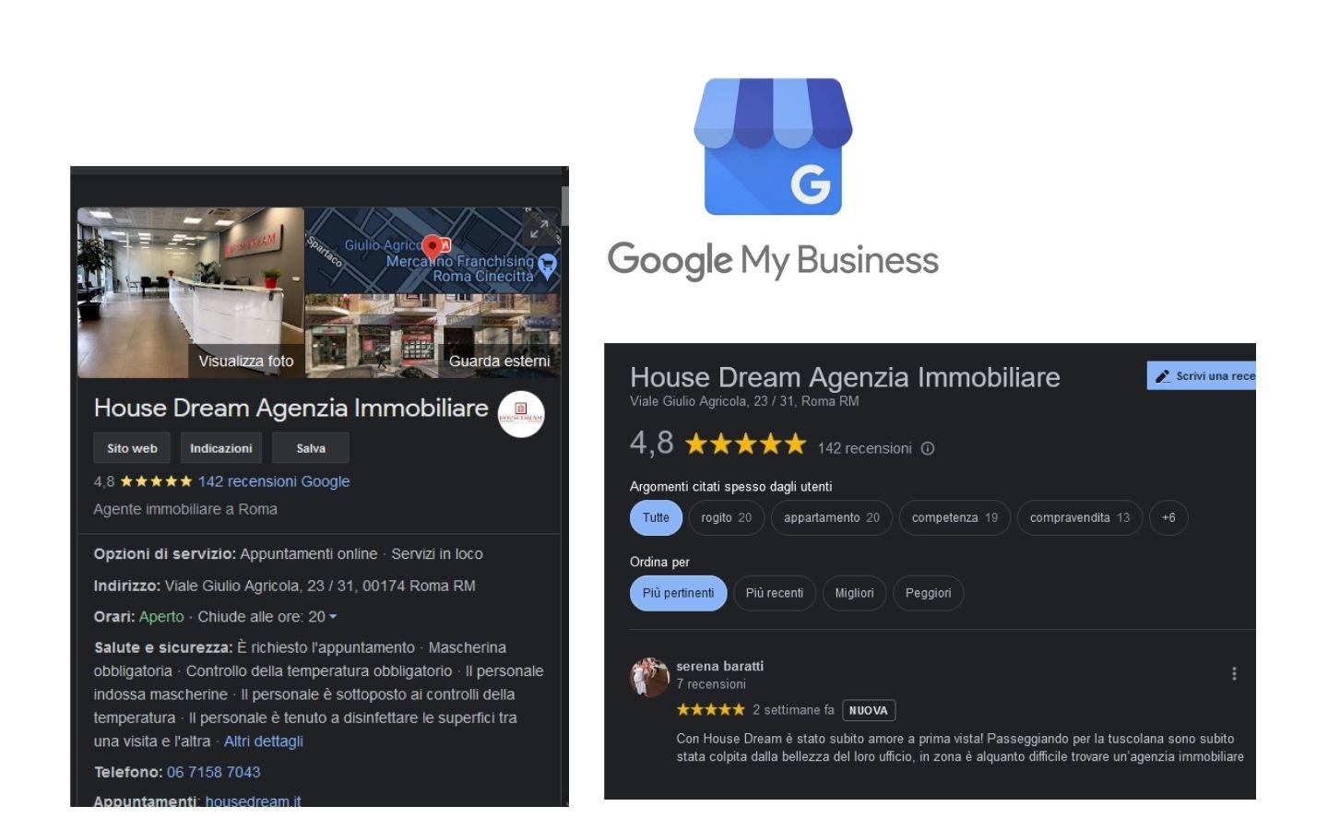This screenshot has width=1328, height=830.
Task: Toggle the competenza 19 topic chip
Action: [954, 517]
